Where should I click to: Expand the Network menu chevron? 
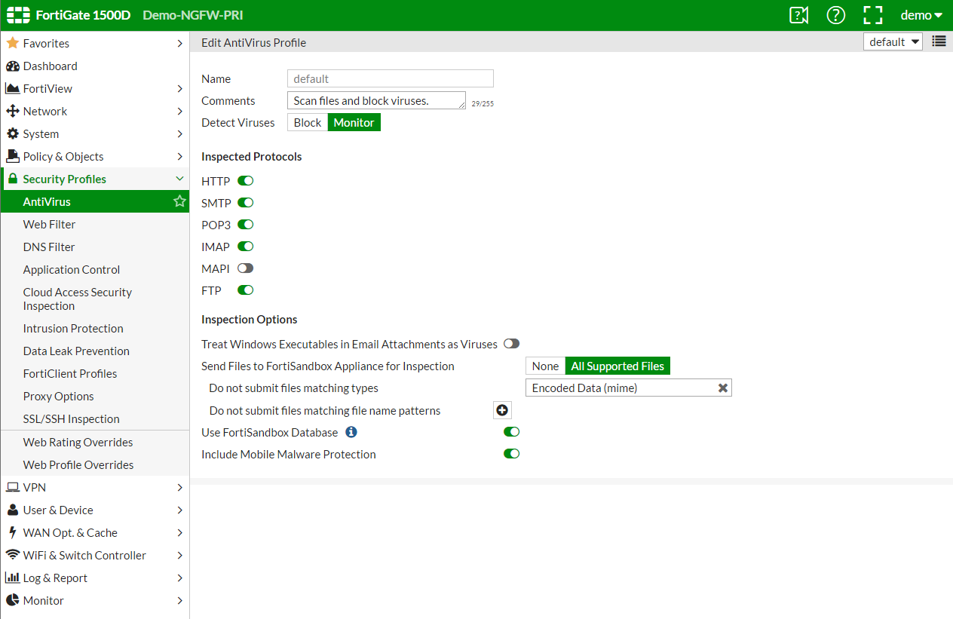[179, 111]
